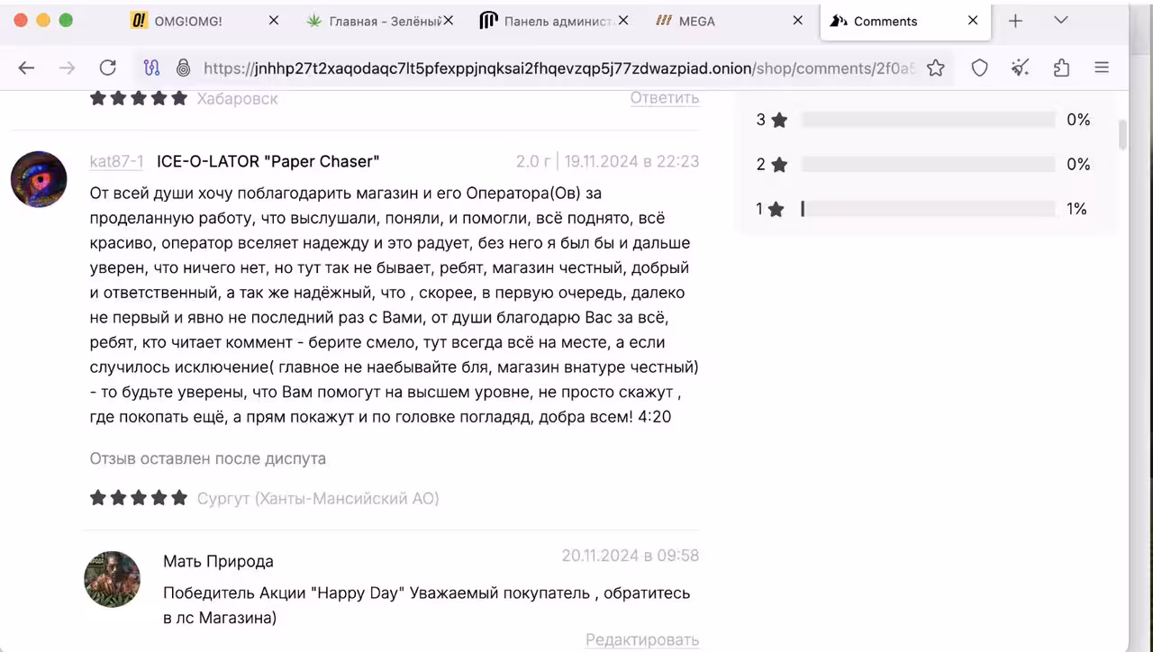Close the Comments tab
Image resolution: width=1153 pixels, height=652 pixels.
(973, 20)
